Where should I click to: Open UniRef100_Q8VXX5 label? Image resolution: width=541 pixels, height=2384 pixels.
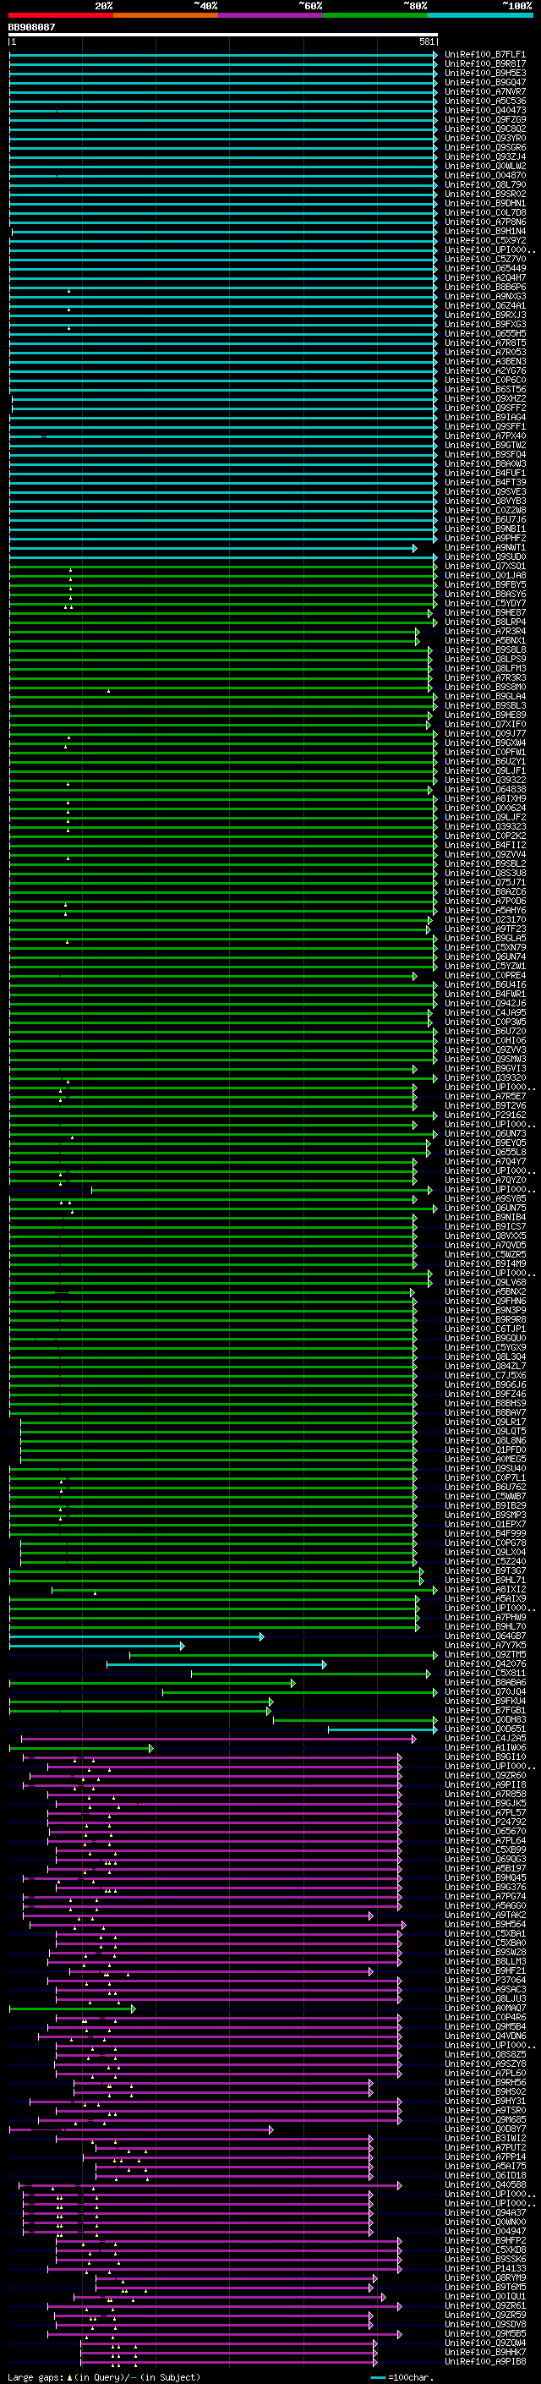tap(485, 1236)
